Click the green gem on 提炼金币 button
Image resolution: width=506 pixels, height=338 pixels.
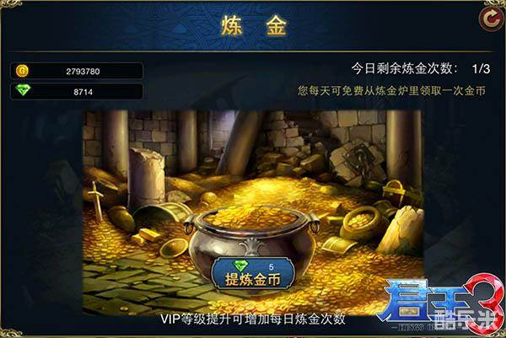[x=240, y=266]
